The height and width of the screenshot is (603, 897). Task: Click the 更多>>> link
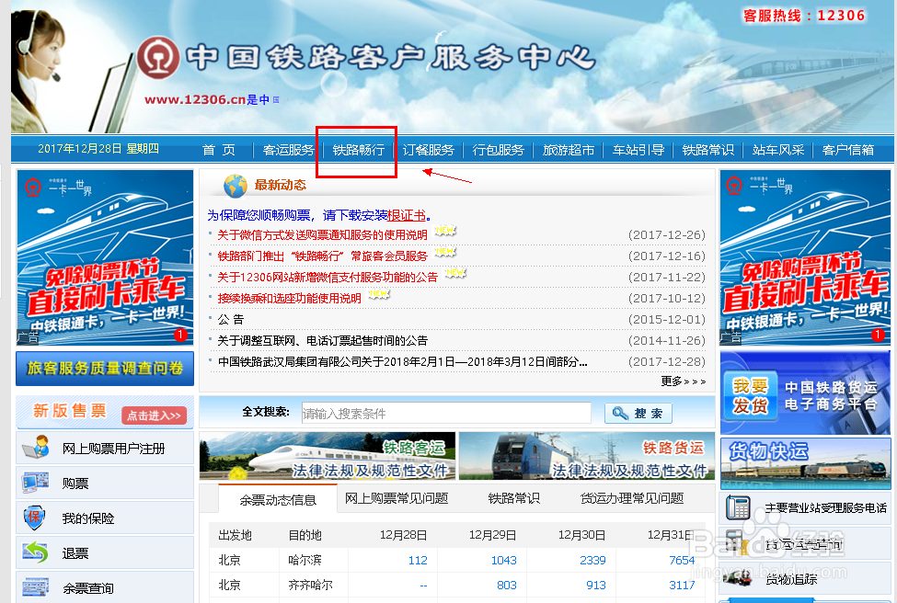click(x=683, y=381)
